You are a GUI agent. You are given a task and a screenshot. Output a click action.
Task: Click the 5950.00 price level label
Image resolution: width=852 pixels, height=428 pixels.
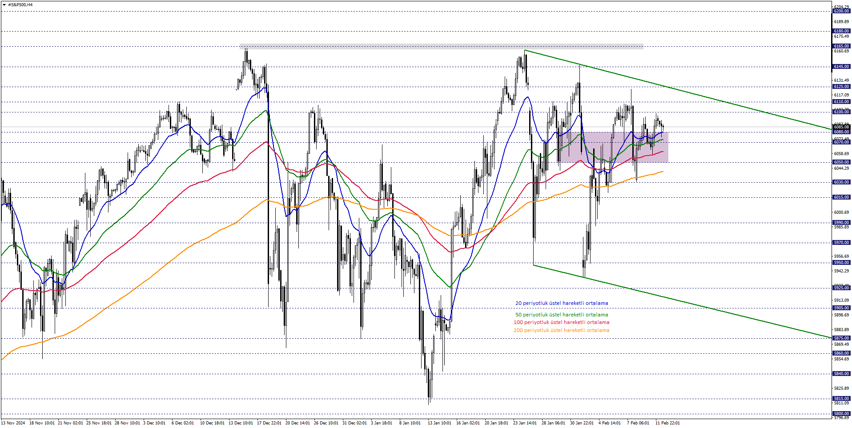click(x=841, y=263)
